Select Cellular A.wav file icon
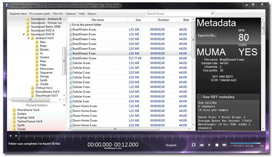 click(71, 63)
